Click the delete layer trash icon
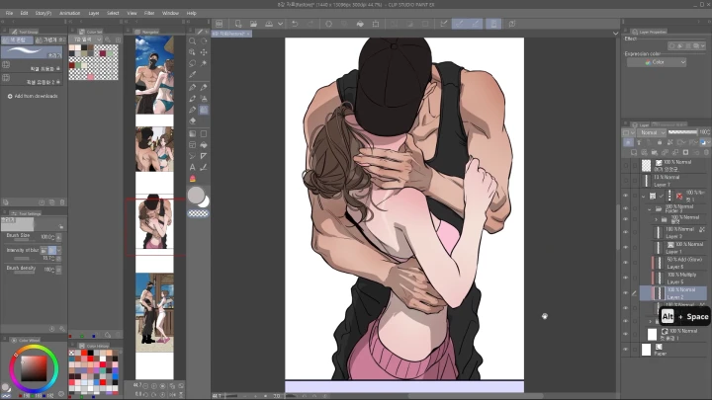 pos(706,152)
